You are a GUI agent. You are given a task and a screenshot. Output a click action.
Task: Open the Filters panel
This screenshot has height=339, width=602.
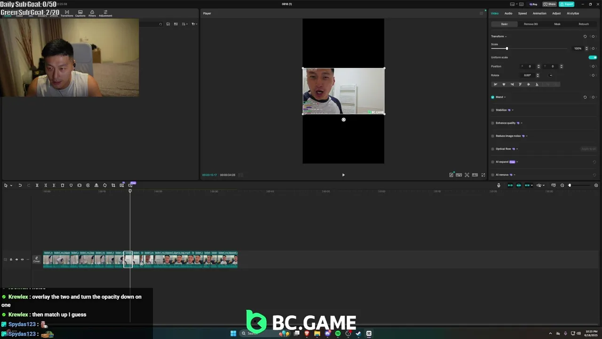click(92, 13)
